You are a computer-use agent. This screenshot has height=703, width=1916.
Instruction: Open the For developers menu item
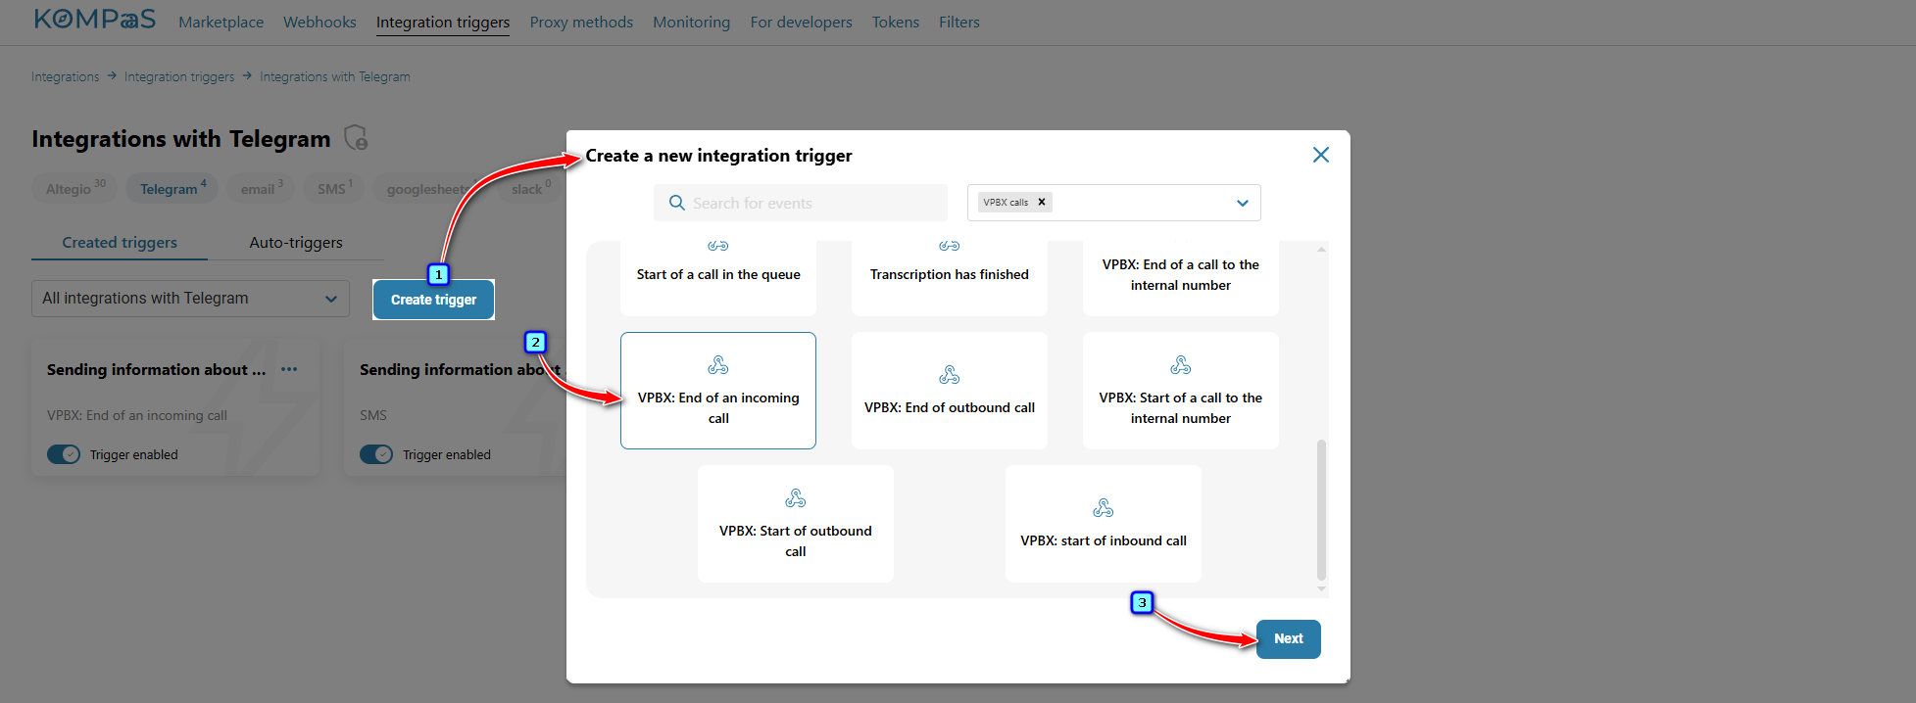point(802,22)
